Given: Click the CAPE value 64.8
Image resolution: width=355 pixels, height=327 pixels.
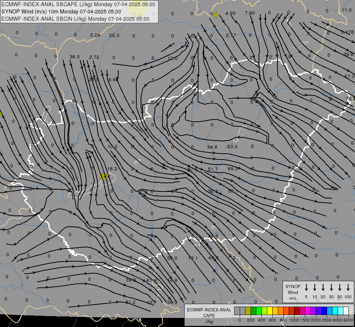Looking at the screenshot, I should pos(212,147).
